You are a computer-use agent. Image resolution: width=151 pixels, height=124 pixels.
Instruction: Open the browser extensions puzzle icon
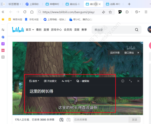[127, 12]
